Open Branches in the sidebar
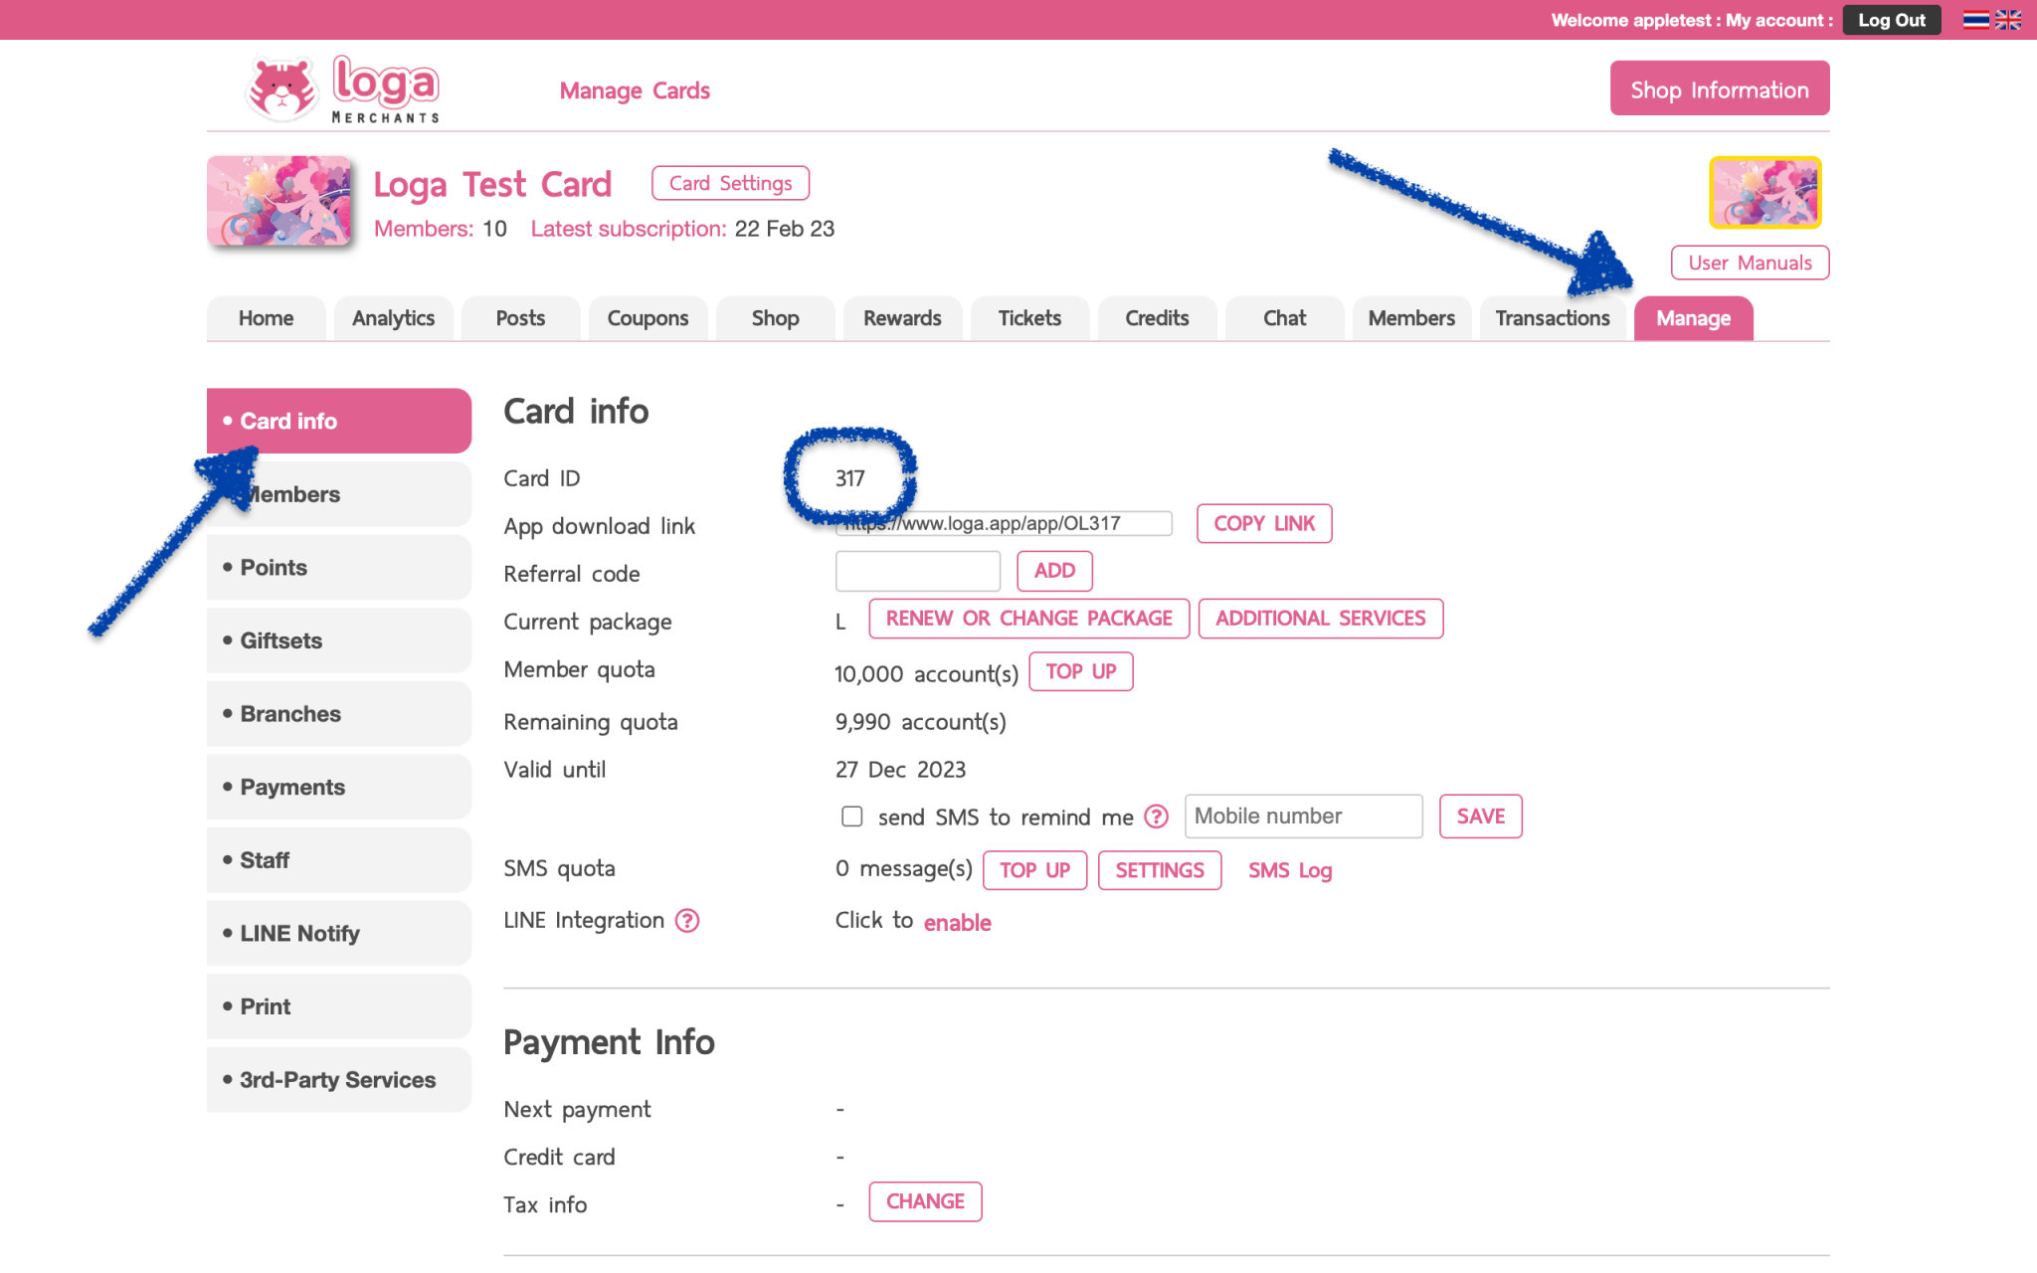This screenshot has height=1273, width=2037. click(289, 713)
